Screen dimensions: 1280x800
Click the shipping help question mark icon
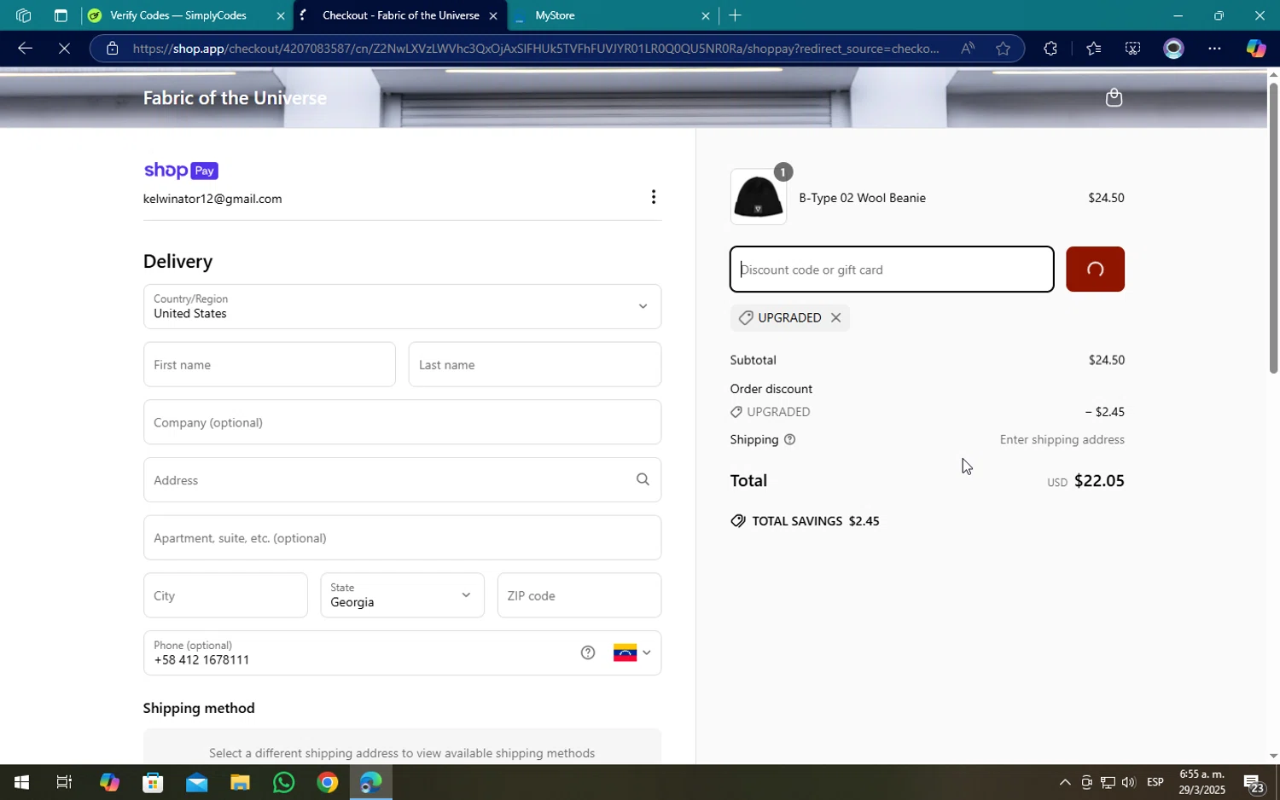(x=789, y=440)
